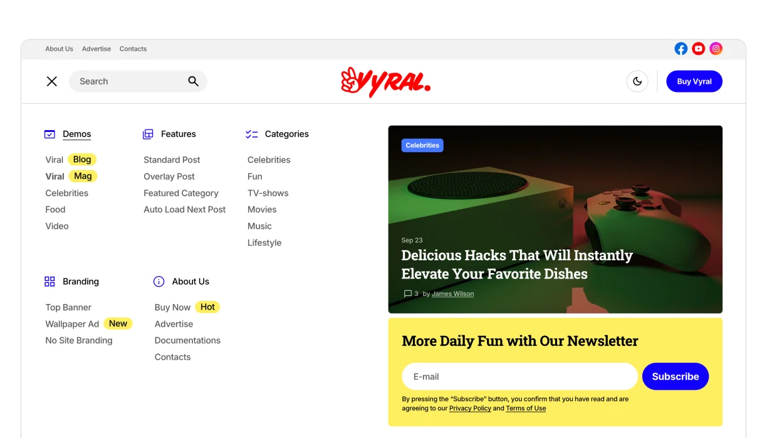This screenshot has height=438, width=767.
Task: Open the Top Banner branding option
Action: click(68, 307)
